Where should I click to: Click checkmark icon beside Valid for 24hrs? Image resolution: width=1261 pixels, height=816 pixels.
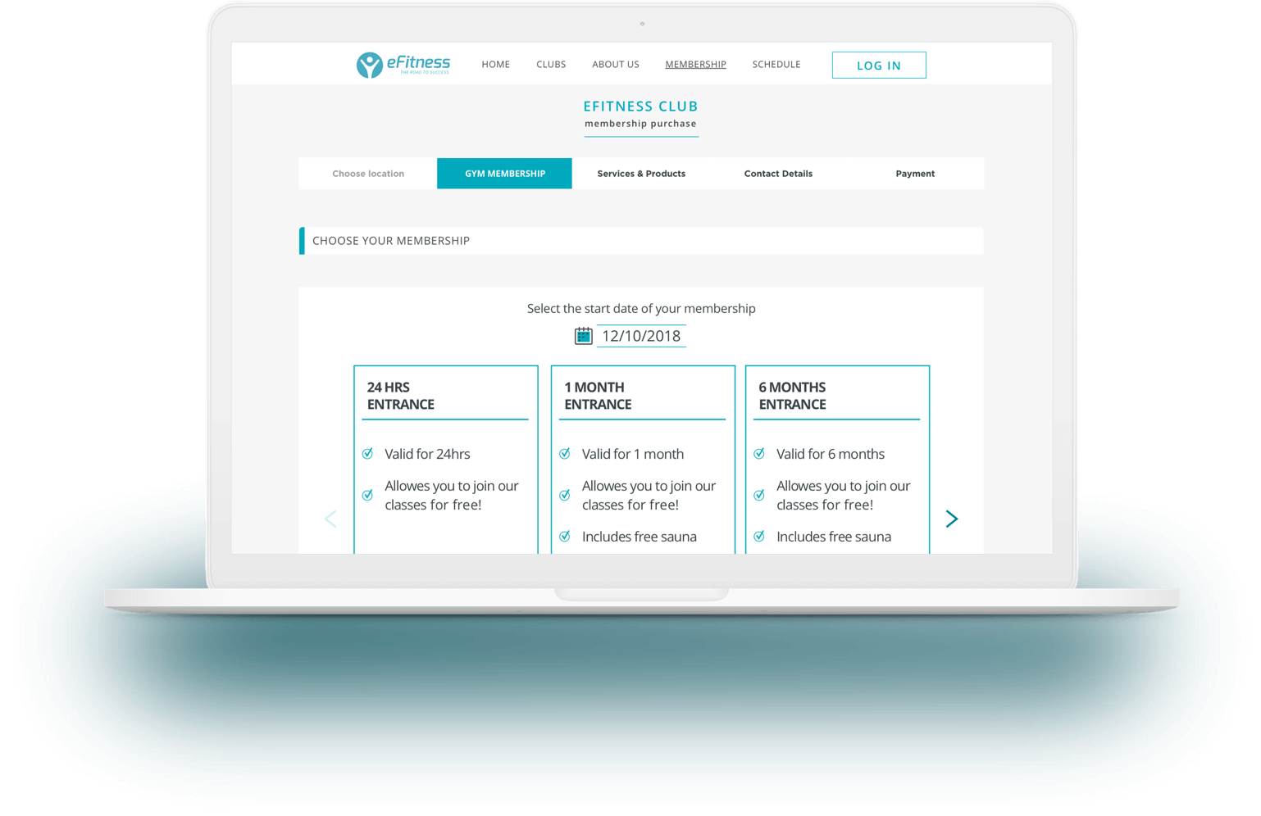pos(368,454)
